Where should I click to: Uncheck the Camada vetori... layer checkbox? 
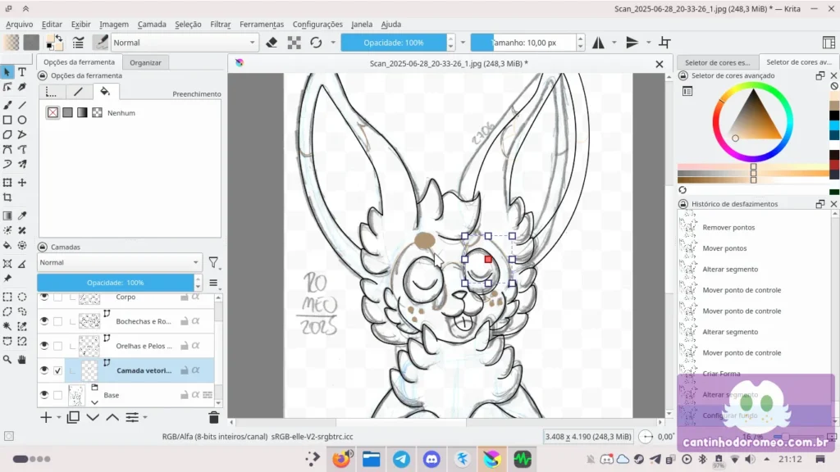[x=58, y=370]
